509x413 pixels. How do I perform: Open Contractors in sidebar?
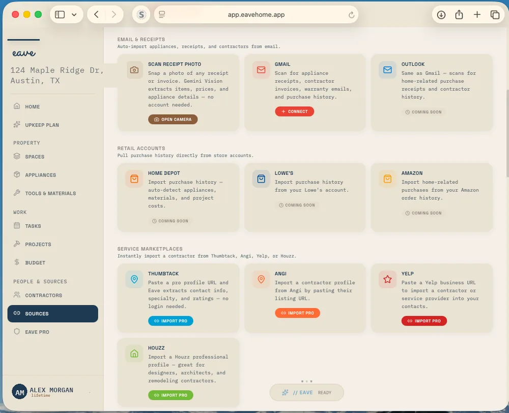click(x=52, y=295)
